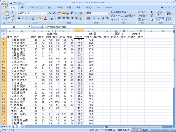Cut the selection with scissors icon
The width and height of the screenshot is (176, 132).
(x=12, y=12)
